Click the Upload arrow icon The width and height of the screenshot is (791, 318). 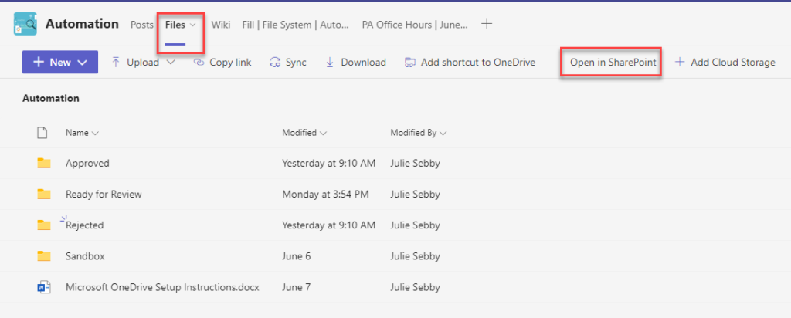[x=116, y=62]
